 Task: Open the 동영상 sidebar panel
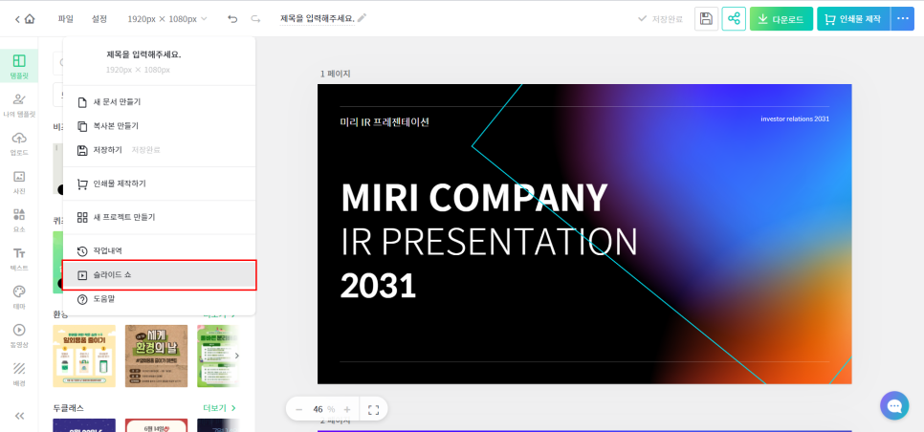click(x=19, y=335)
